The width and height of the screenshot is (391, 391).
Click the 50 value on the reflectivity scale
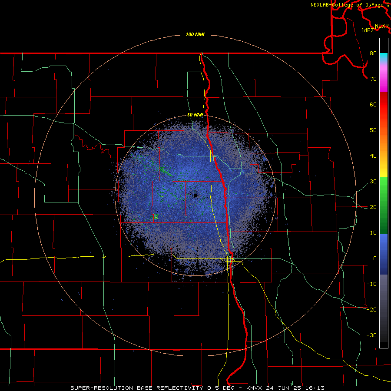tap(373, 130)
